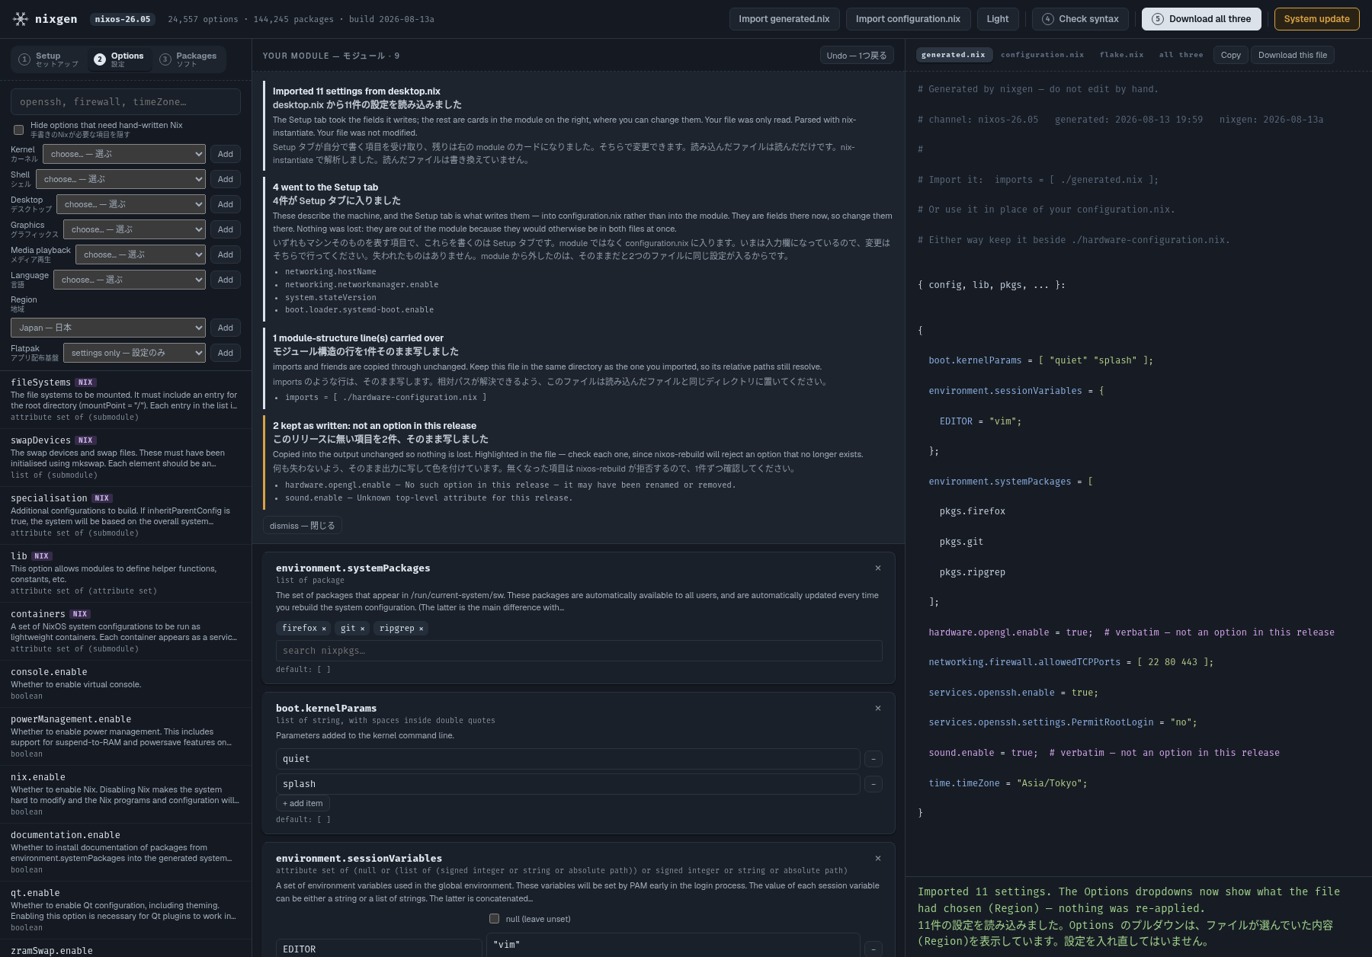Open the Shell dropdown
The width and height of the screenshot is (1372, 957).
(x=120, y=179)
